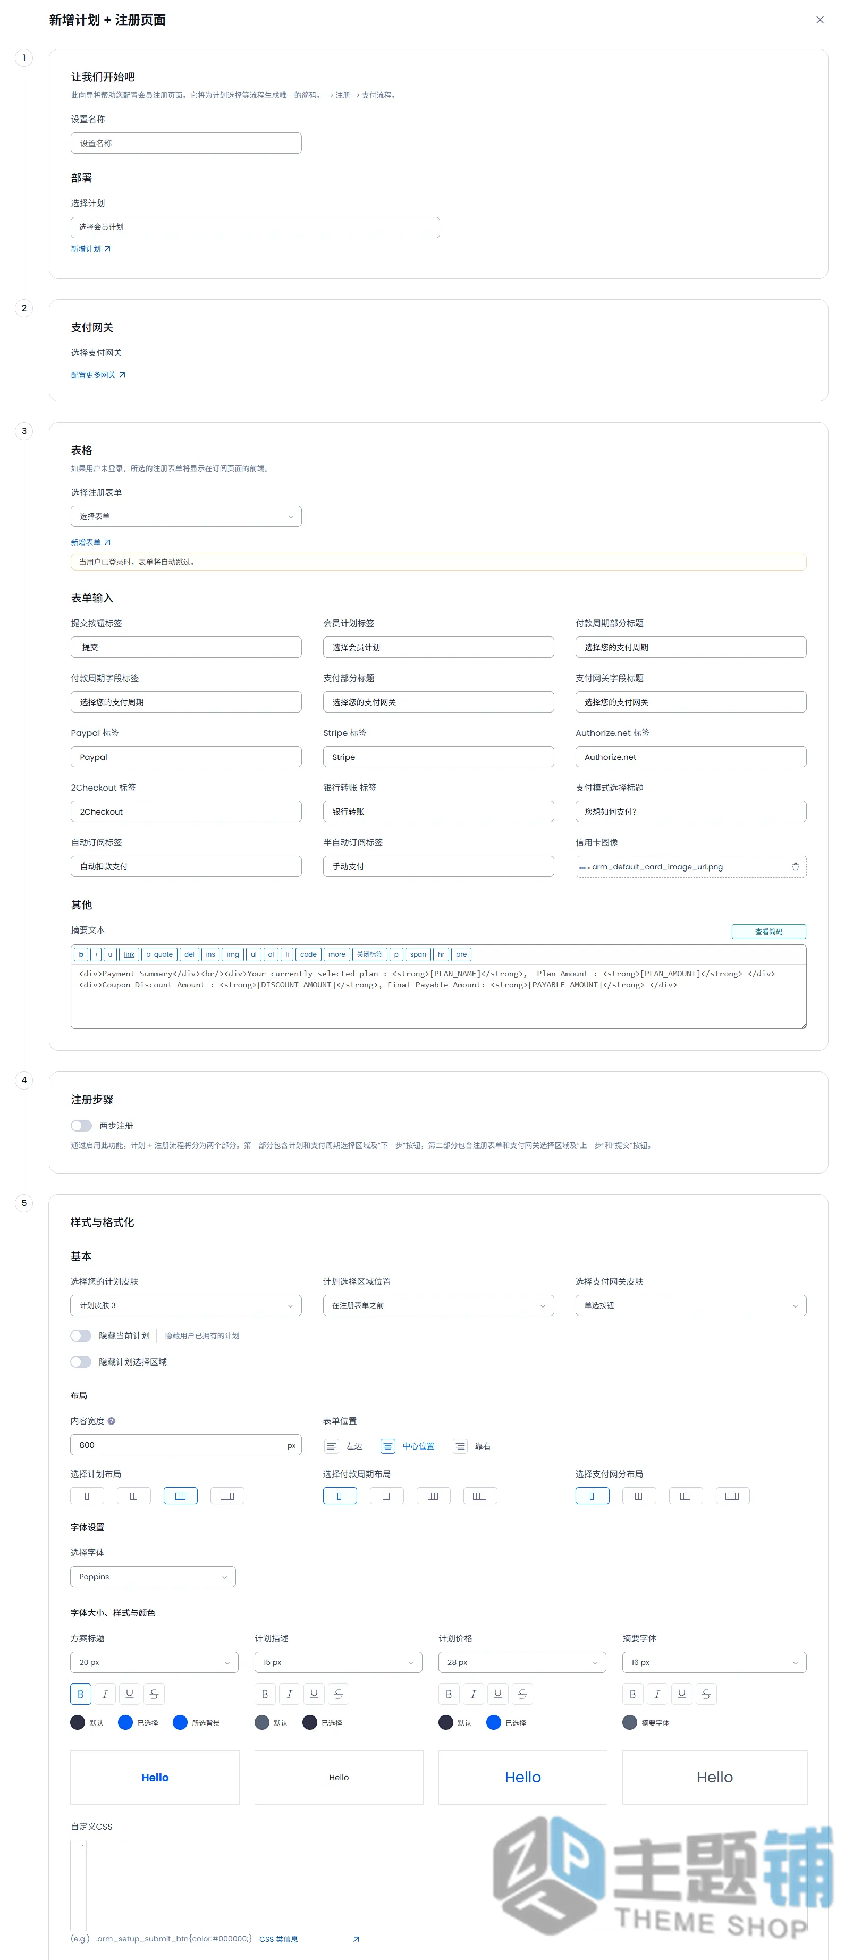Delete the credit card image file
853x1960 pixels.
click(x=795, y=867)
